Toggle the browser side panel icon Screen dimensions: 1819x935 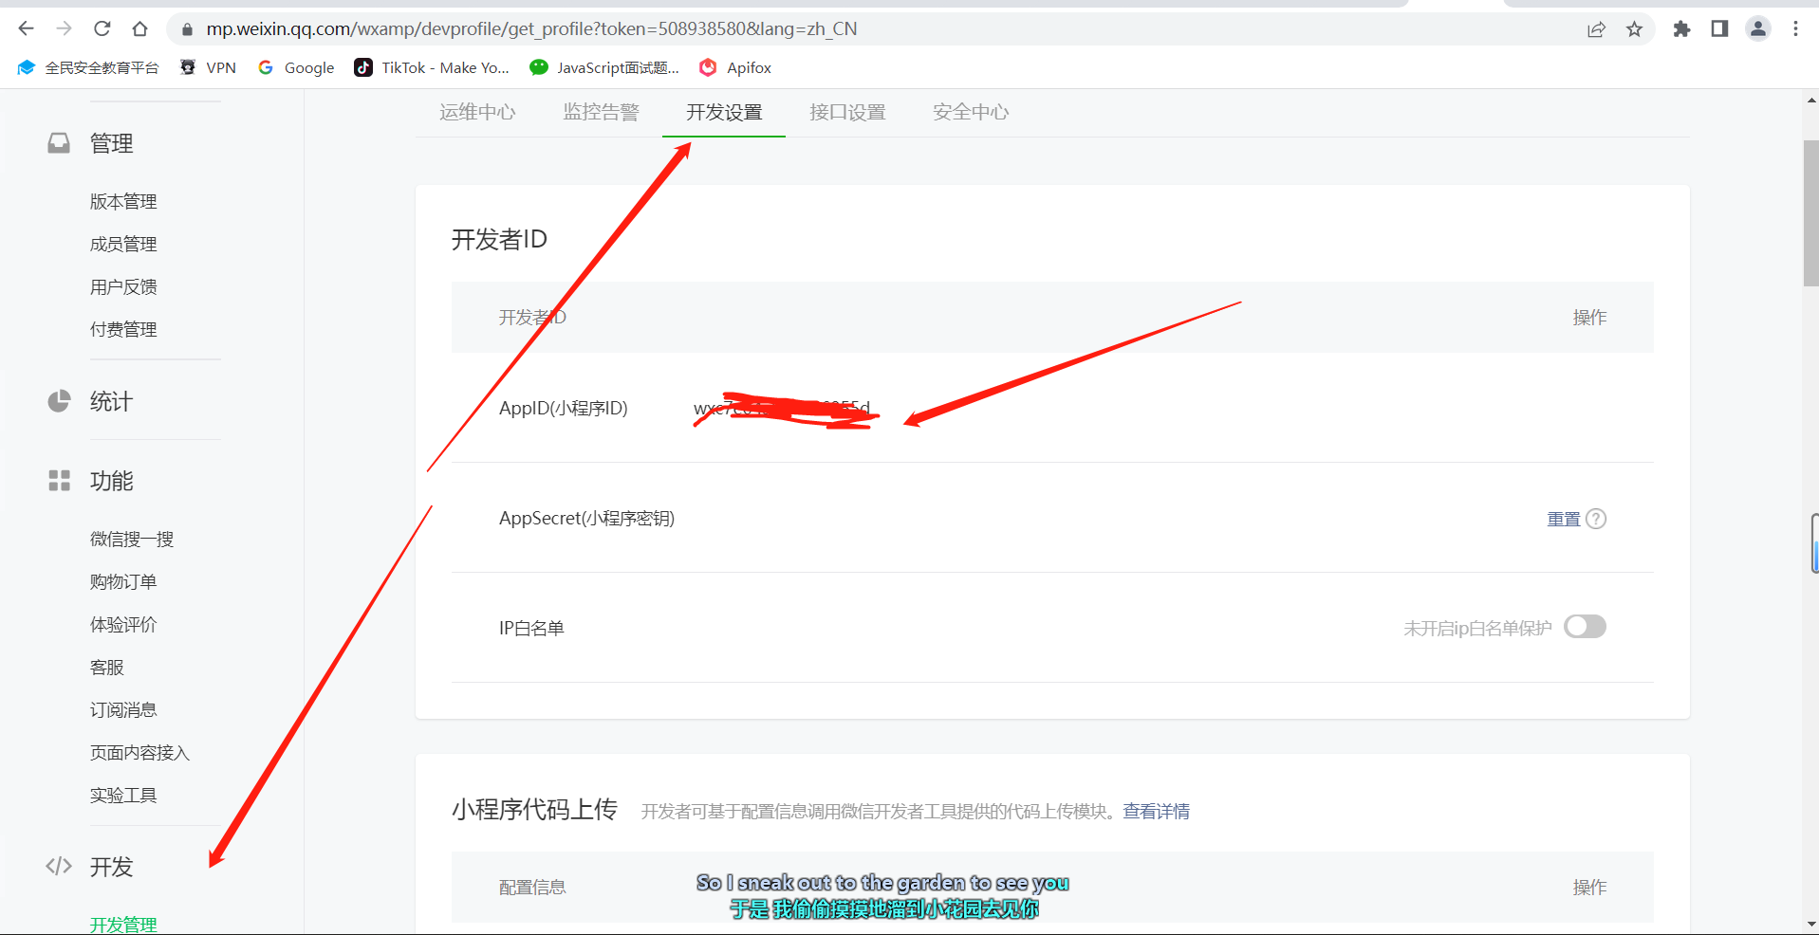tap(1719, 28)
